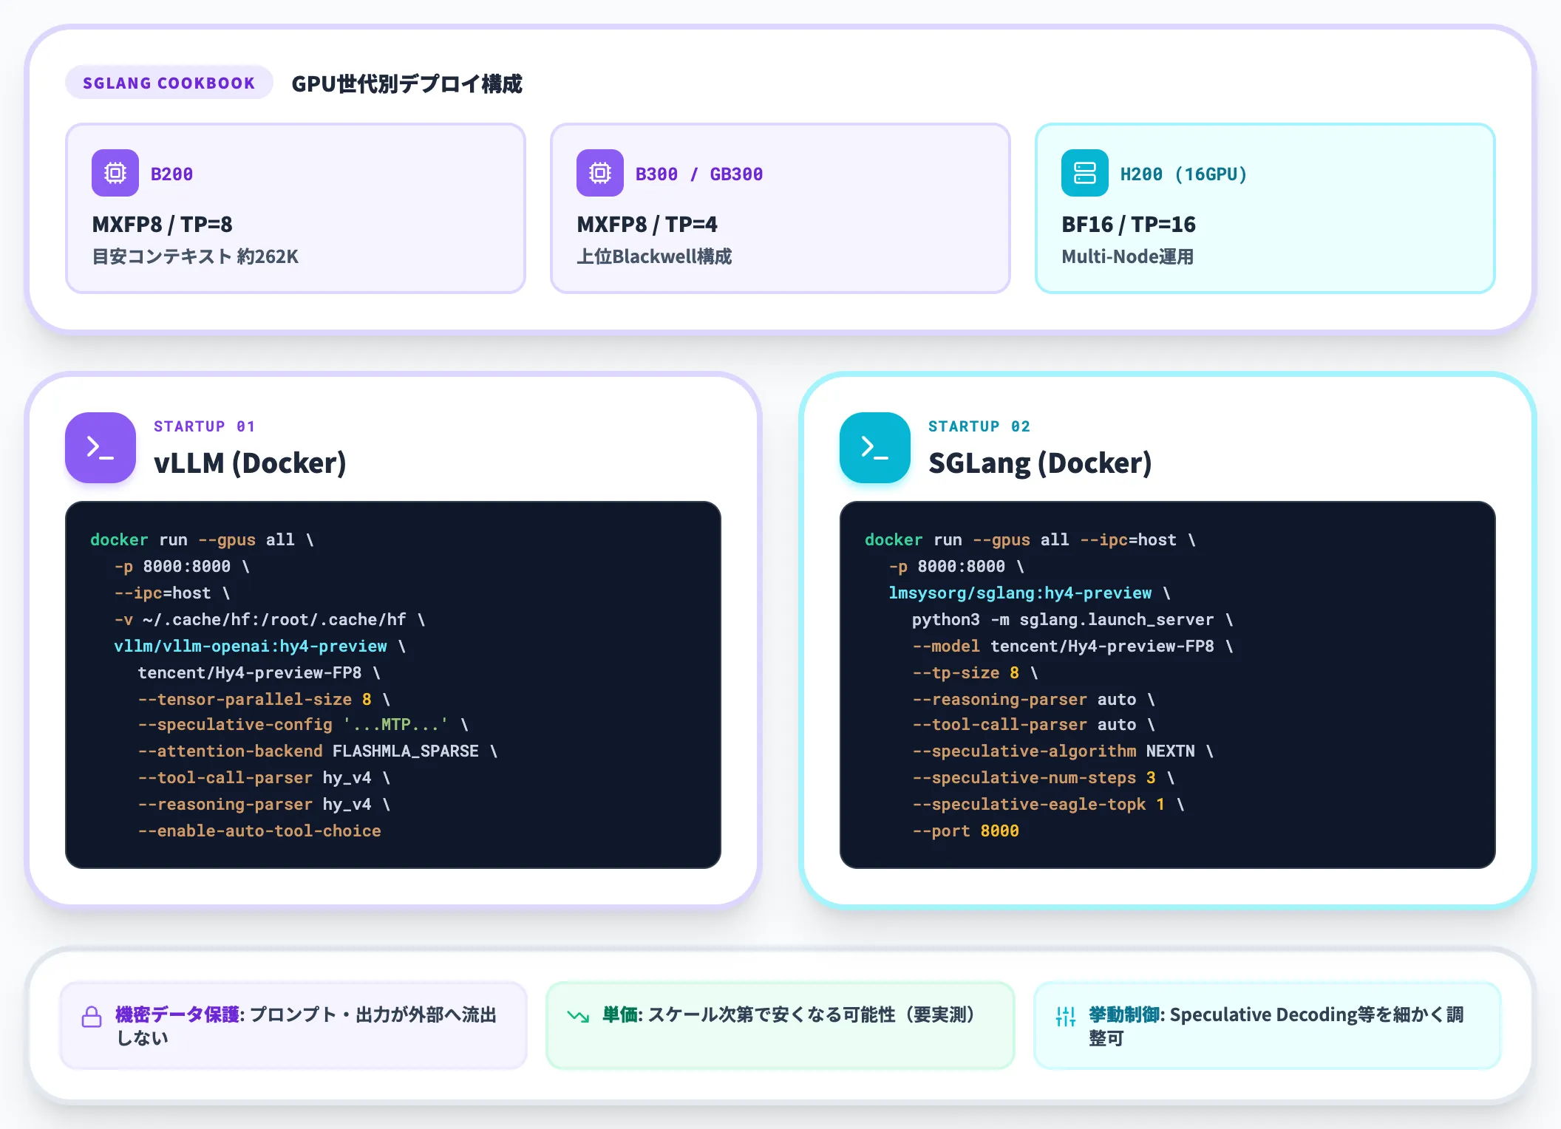Image resolution: width=1561 pixels, height=1129 pixels.
Task: Click the vllm/vllm-openai:hy4-preview image line
Action: coord(259,646)
